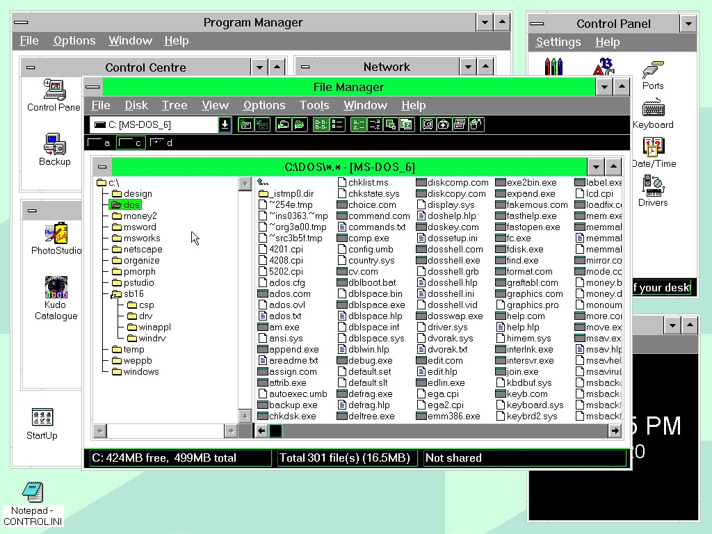Open the drive selector dropdown
This screenshot has height=534, width=712.
(224, 124)
